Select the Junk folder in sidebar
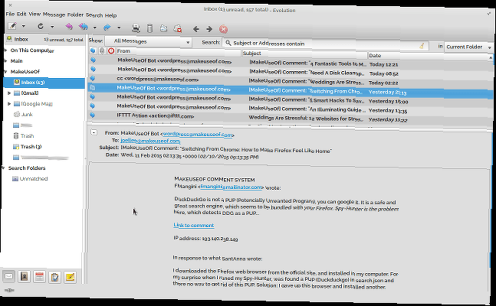 point(27,114)
